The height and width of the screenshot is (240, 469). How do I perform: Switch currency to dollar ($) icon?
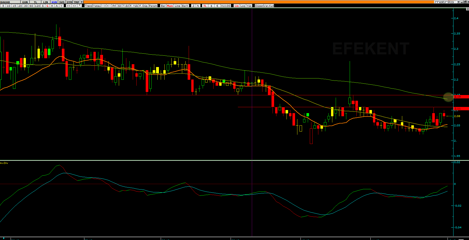coord(211,6)
